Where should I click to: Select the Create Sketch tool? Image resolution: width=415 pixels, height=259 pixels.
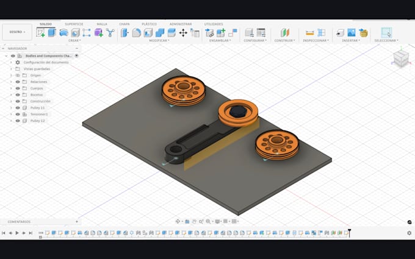pos(40,33)
